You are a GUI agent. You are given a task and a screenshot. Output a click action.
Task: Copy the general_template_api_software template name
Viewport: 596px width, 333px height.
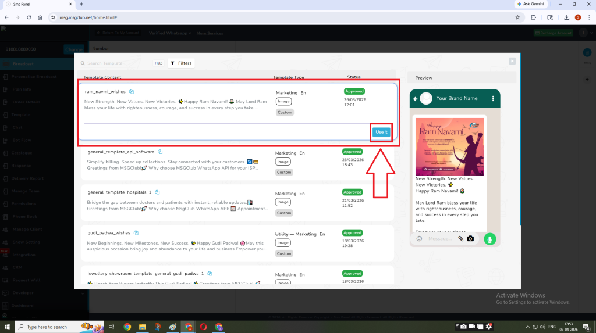[160, 152]
